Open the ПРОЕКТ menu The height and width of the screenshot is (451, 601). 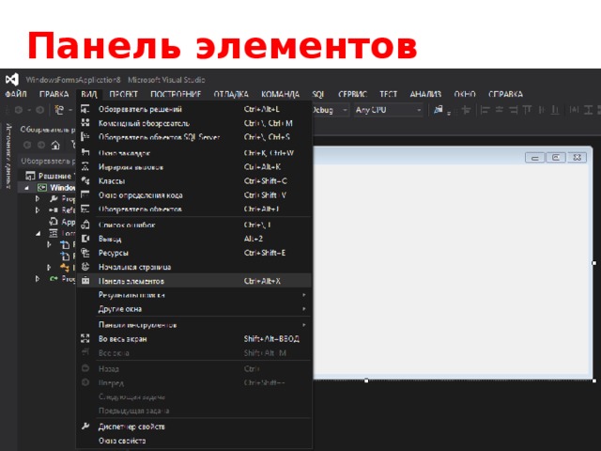(123, 94)
